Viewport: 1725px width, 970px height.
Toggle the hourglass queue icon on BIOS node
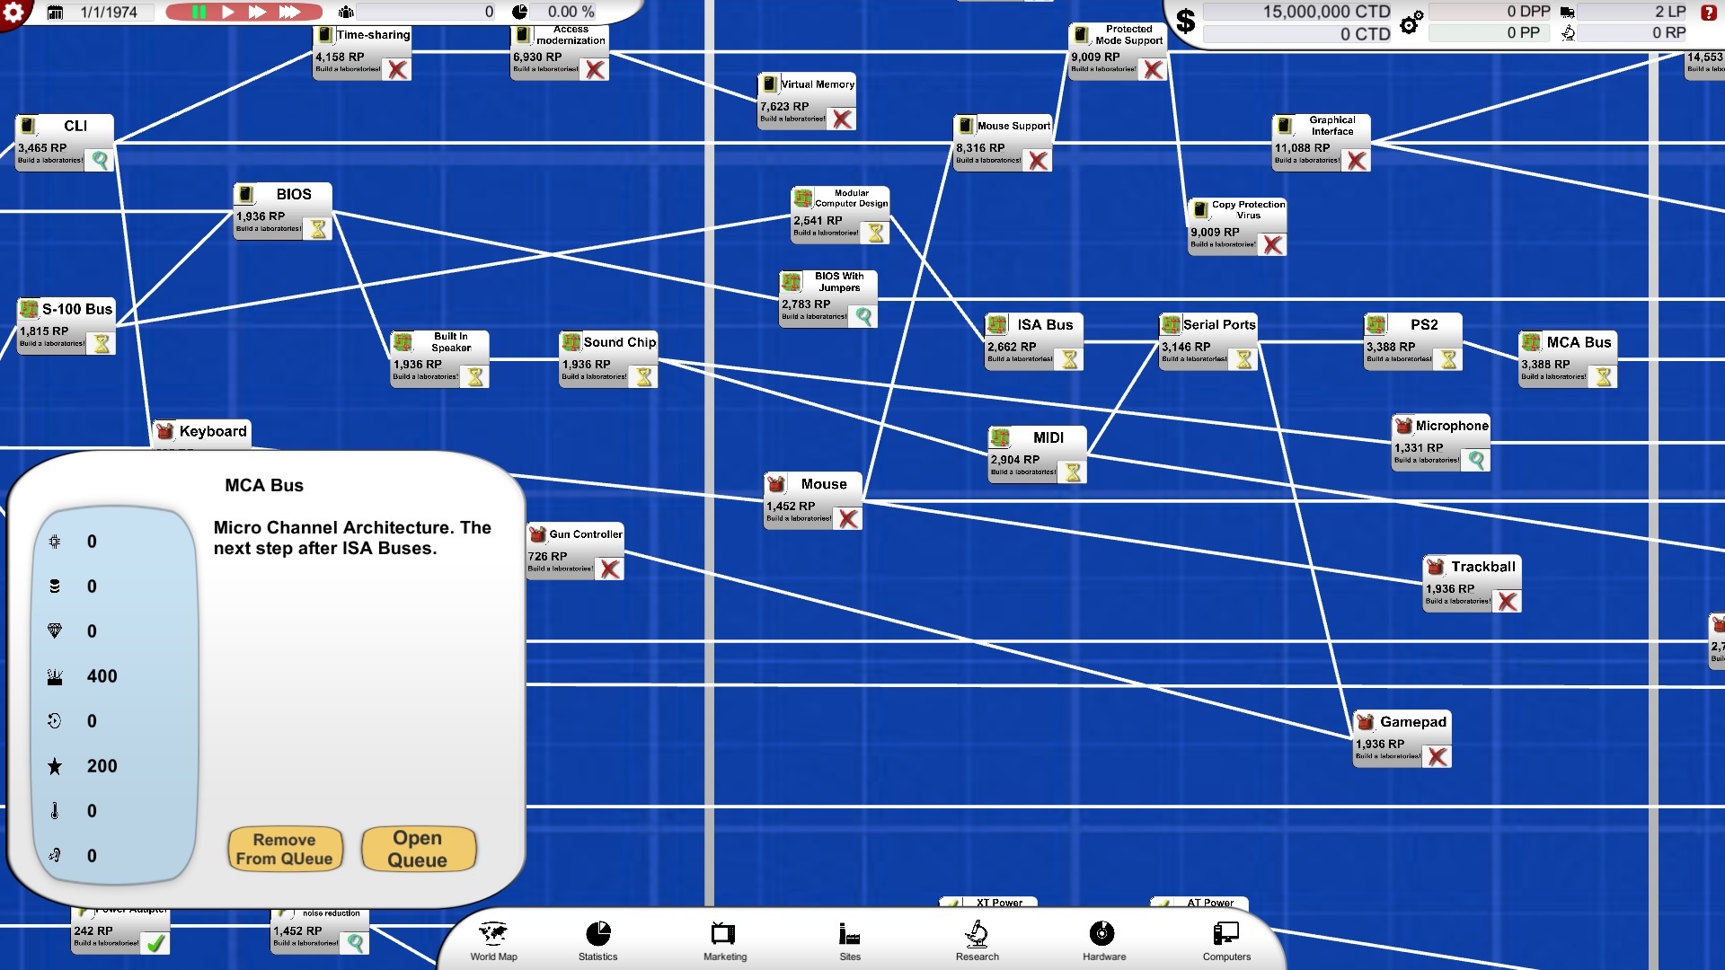[x=318, y=229]
